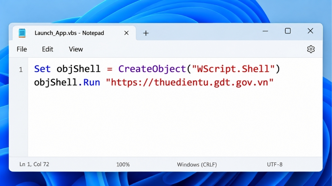Screen dimensions: 332x186
Task: Click the CreateObject keyword in code
Action: (x=152, y=69)
